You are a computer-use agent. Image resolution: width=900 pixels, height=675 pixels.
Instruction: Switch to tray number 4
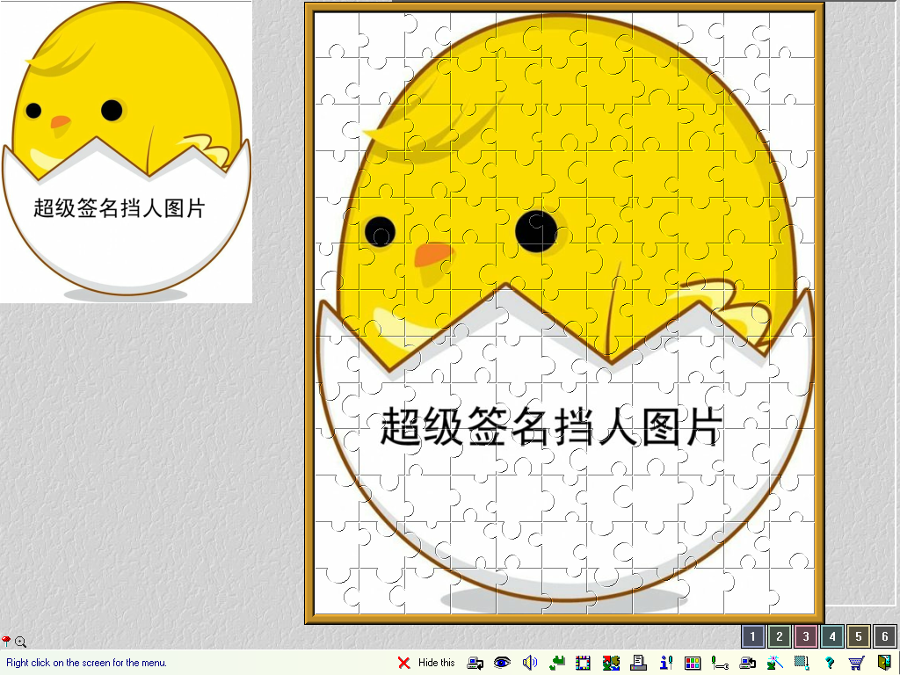tap(832, 636)
